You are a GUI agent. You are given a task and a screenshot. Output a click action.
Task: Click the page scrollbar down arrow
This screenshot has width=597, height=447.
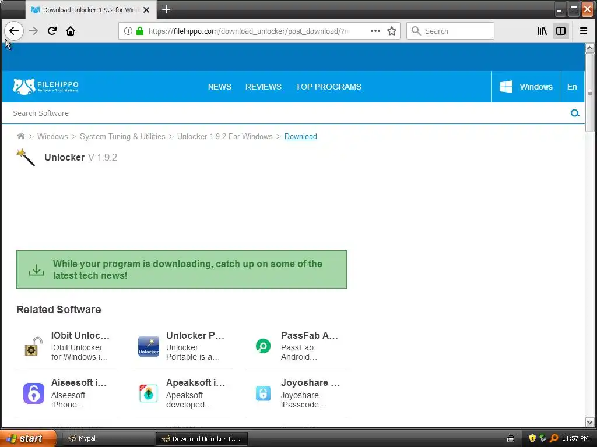(x=589, y=422)
